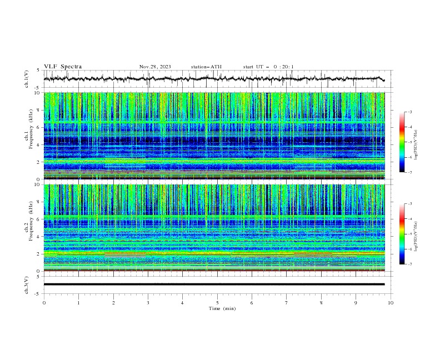The width and height of the screenshot is (440, 340).
Task: Click the "ch.1(V)" axis label
Action: pos(27,79)
